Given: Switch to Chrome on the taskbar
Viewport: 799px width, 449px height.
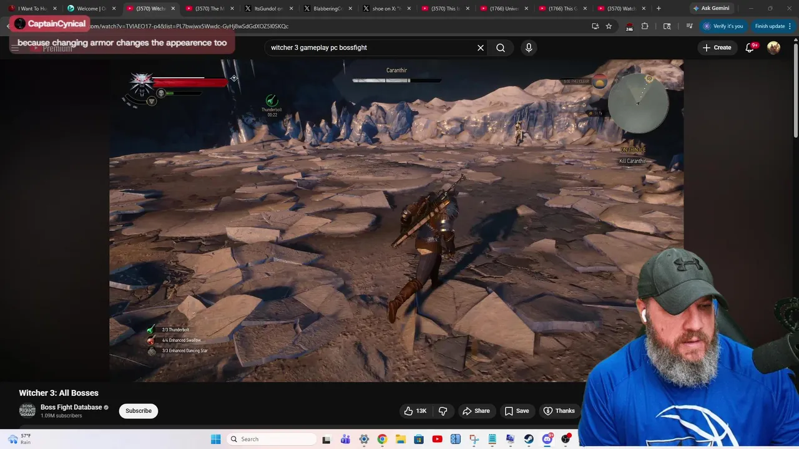Looking at the screenshot, I should (382, 439).
